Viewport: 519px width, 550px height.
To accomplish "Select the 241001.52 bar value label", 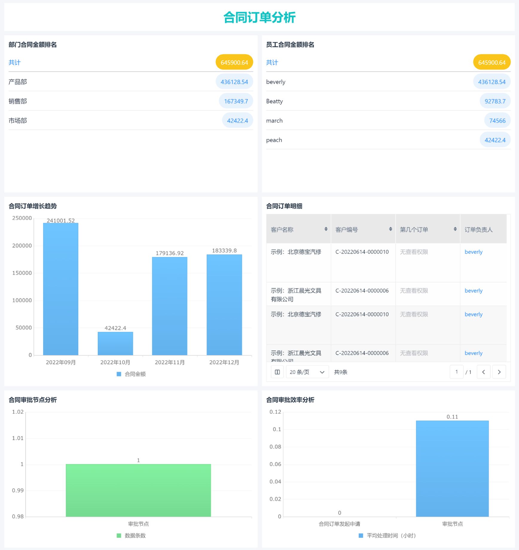I will (61, 220).
